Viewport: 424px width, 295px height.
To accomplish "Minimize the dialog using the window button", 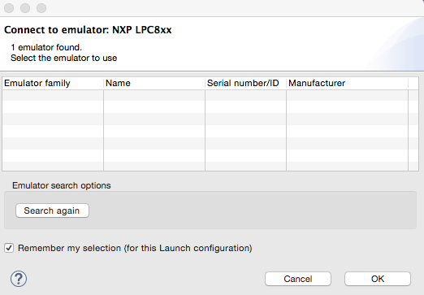I will [25, 8].
